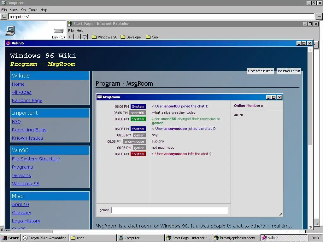Close the MsgRoom window
This screenshot has height=242, width=323.
(x=279, y=97)
